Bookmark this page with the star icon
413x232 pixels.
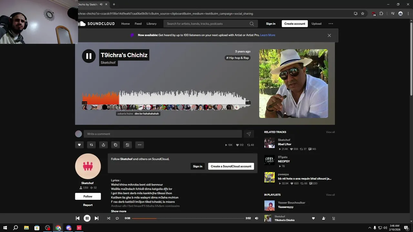[x=363, y=14]
